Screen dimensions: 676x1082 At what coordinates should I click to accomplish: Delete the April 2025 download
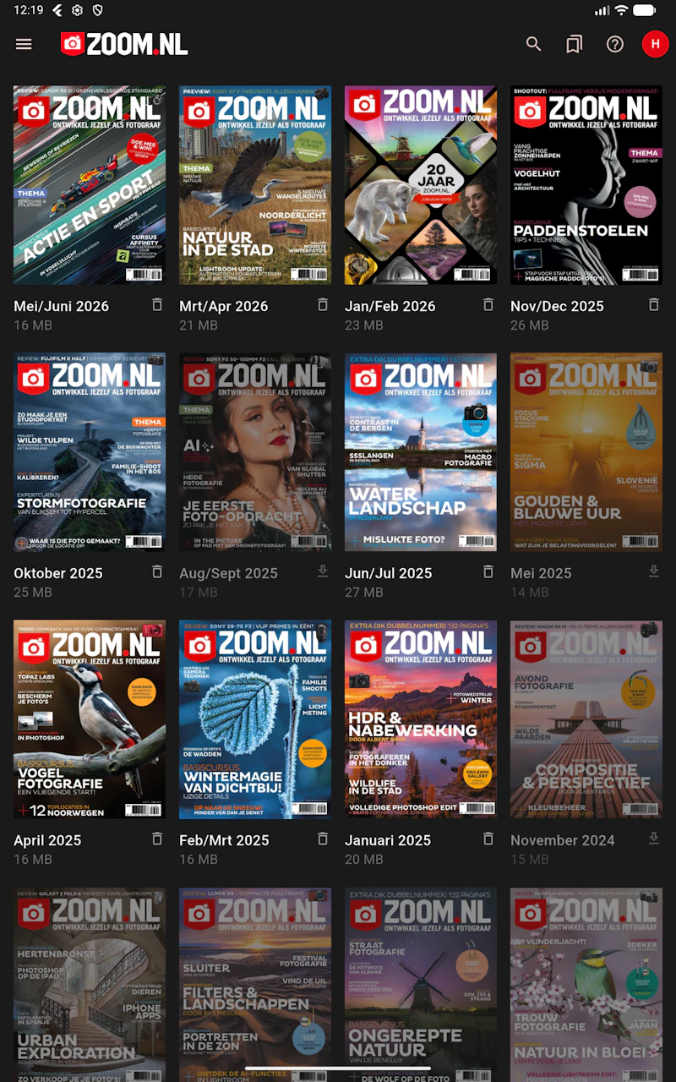[x=156, y=839]
